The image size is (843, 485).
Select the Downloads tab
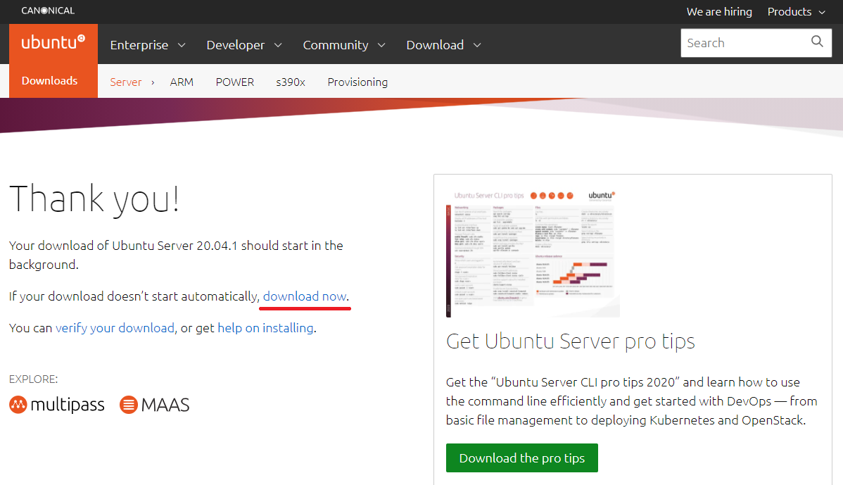(49, 81)
